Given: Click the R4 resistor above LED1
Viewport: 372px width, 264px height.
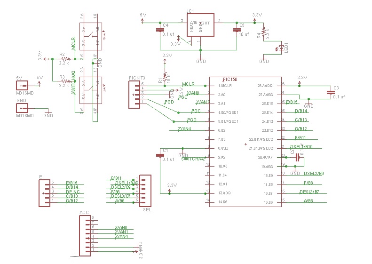Looking at the screenshot, I should click(263, 32).
